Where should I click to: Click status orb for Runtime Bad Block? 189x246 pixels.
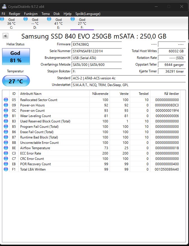pyautogui.click(x=6, y=137)
